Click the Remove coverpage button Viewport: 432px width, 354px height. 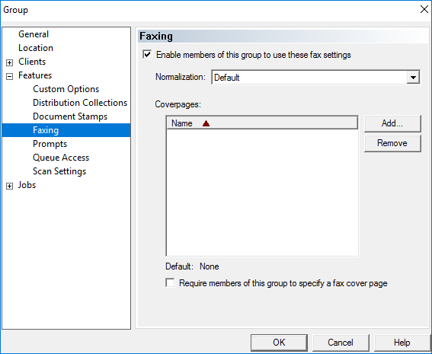click(x=392, y=143)
